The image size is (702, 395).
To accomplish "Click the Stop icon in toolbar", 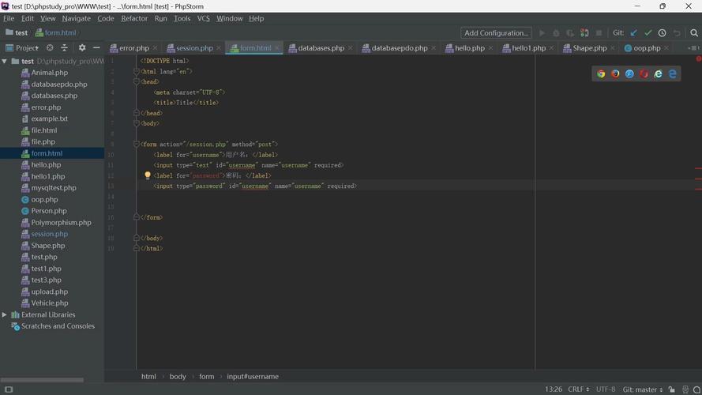I will click(599, 32).
